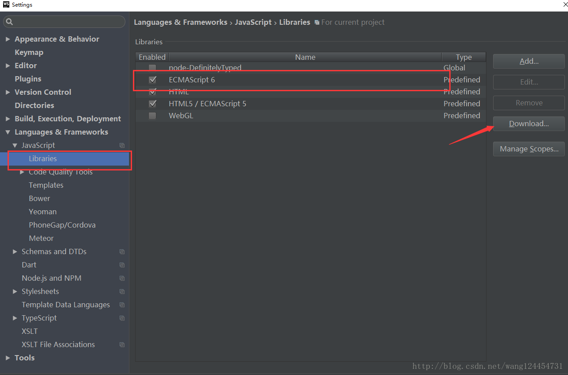This screenshot has width=568, height=375.
Task: Click project-scope icon beside Stylesheets
Action: point(122,292)
